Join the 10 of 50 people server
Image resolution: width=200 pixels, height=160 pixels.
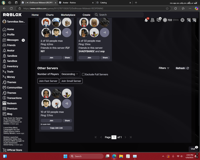tap(51, 120)
